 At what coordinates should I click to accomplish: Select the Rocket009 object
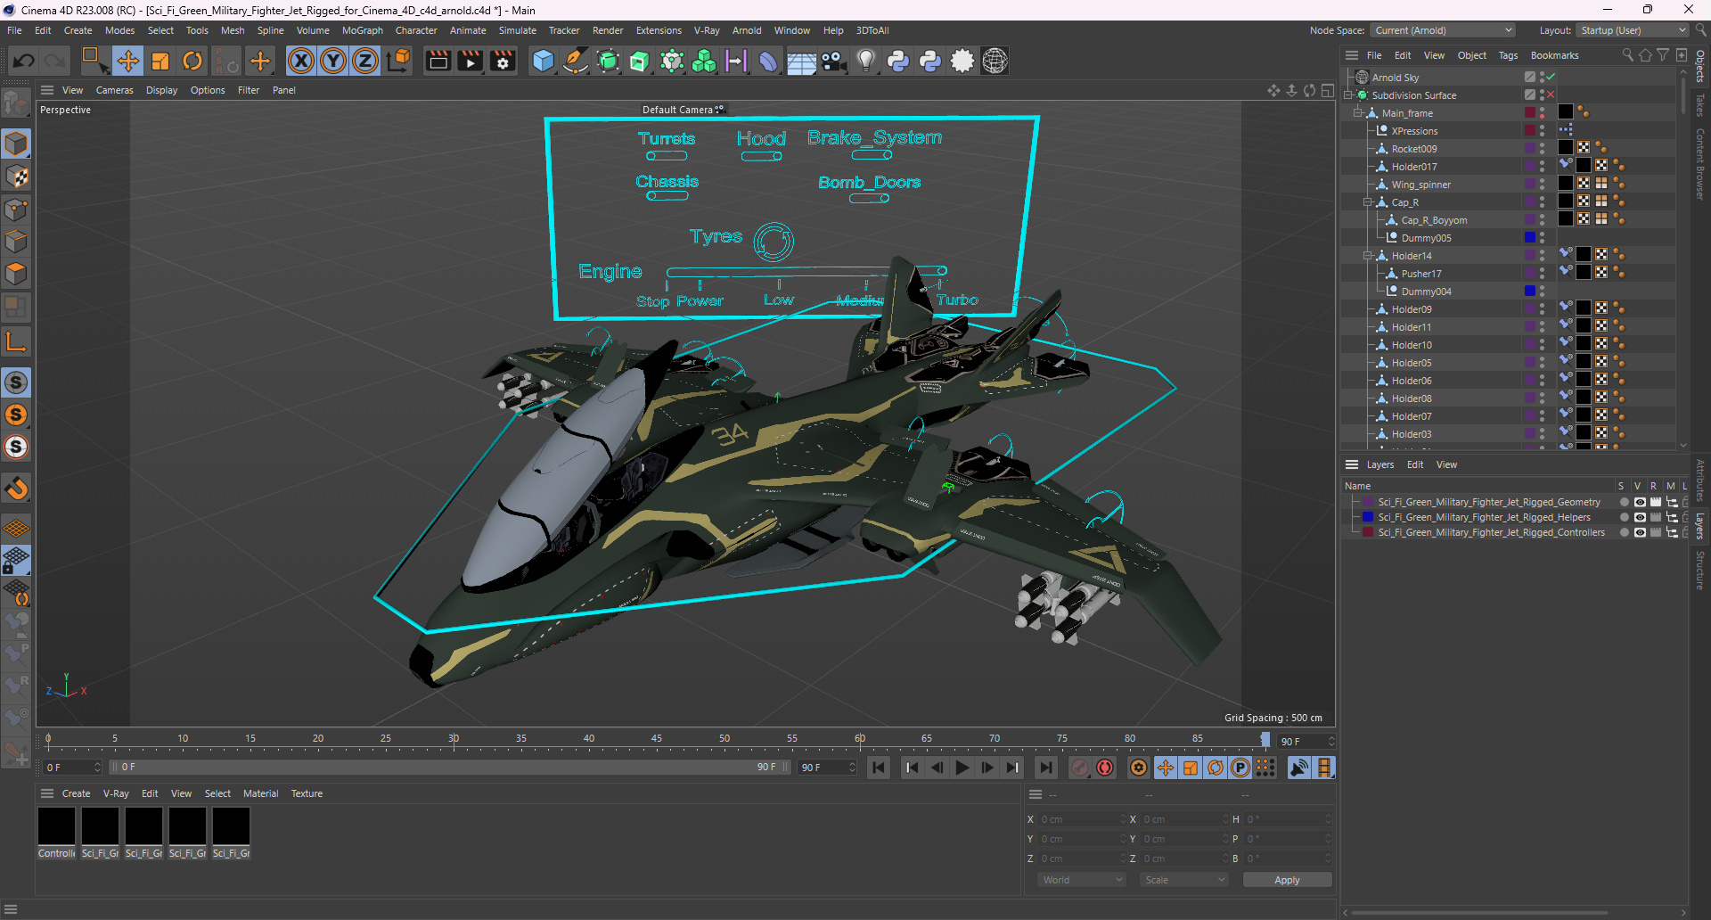(1414, 149)
